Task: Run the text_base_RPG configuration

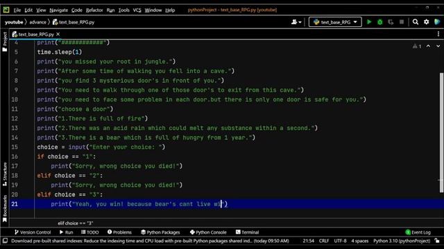Action: tap(369, 22)
